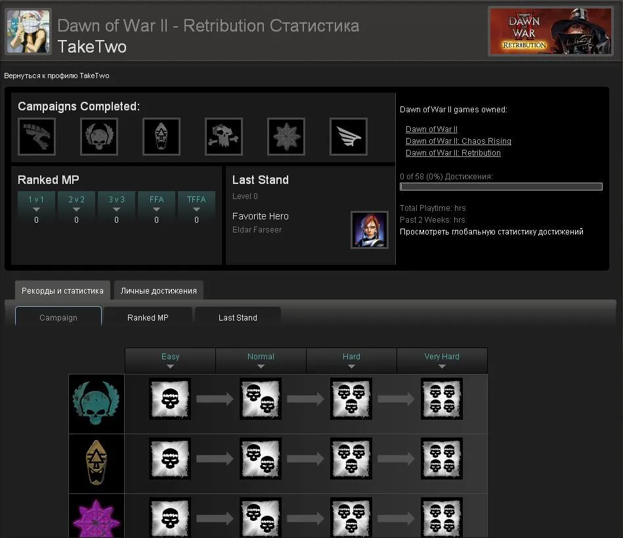Sort by Very Hard difficulty header
623x538 pixels.
point(442,360)
